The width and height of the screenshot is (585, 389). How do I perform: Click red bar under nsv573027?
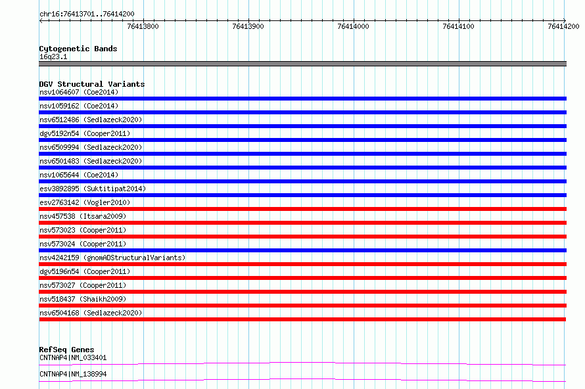pyautogui.click(x=302, y=292)
